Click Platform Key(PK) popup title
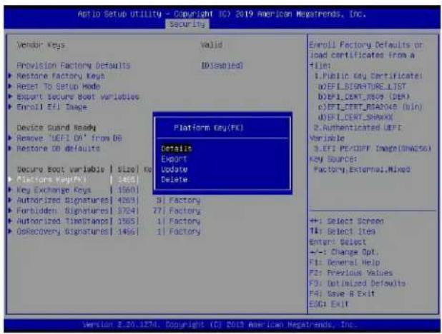The image size is (442, 334). coord(208,128)
